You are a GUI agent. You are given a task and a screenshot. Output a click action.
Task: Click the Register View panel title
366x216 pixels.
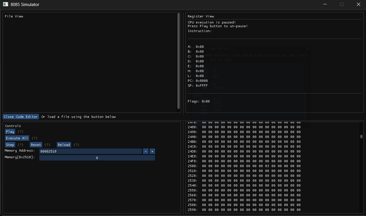(x=201, y=16)
